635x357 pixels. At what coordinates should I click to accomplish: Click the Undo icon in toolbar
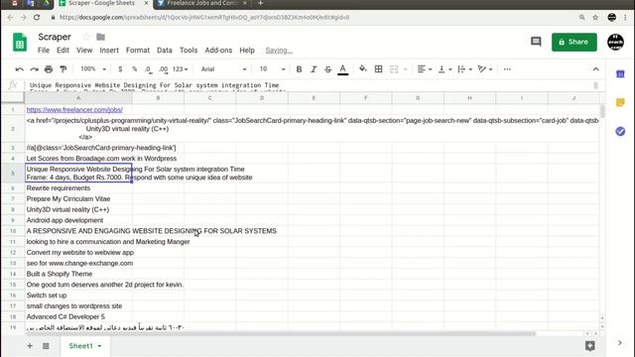19,69
